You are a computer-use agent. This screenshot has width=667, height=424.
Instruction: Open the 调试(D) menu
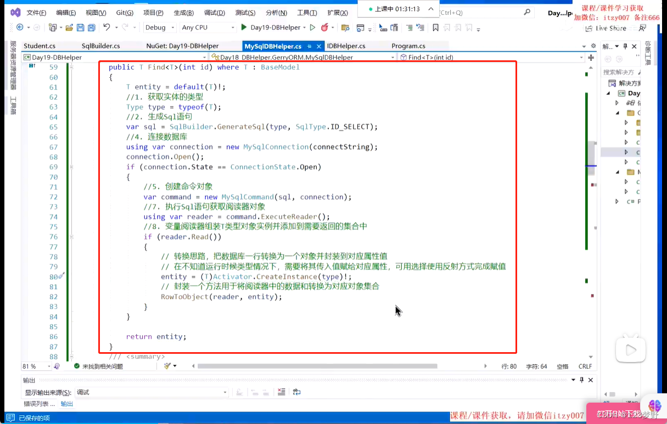214,13
